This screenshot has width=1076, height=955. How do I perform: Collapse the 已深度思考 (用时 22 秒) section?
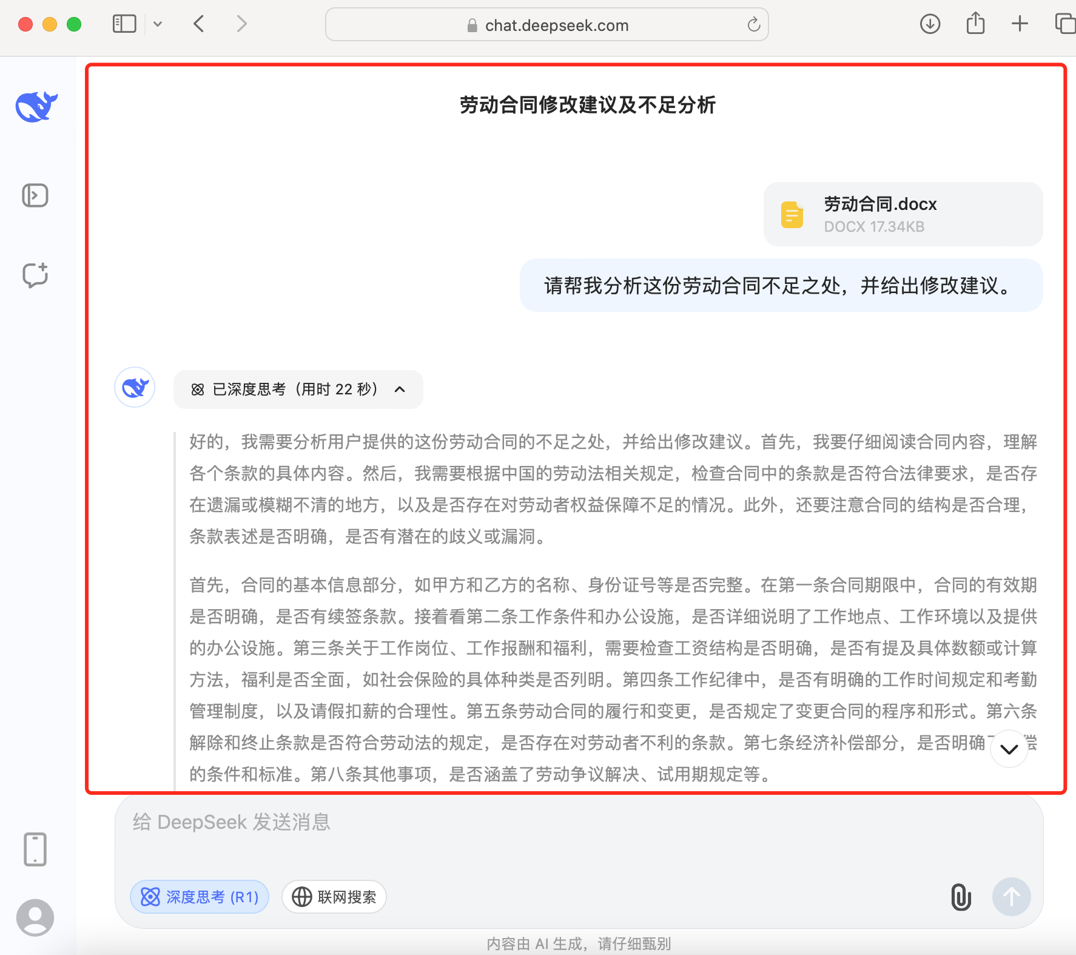298,390
